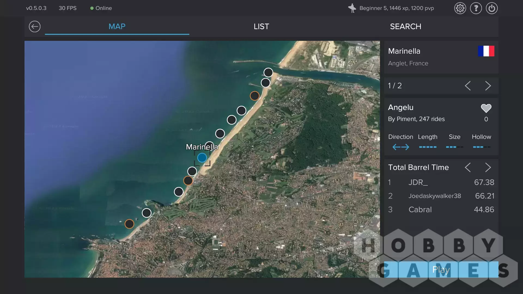Go to next wave with right chevron
523x294 pixels.
(x=488, y=86)
